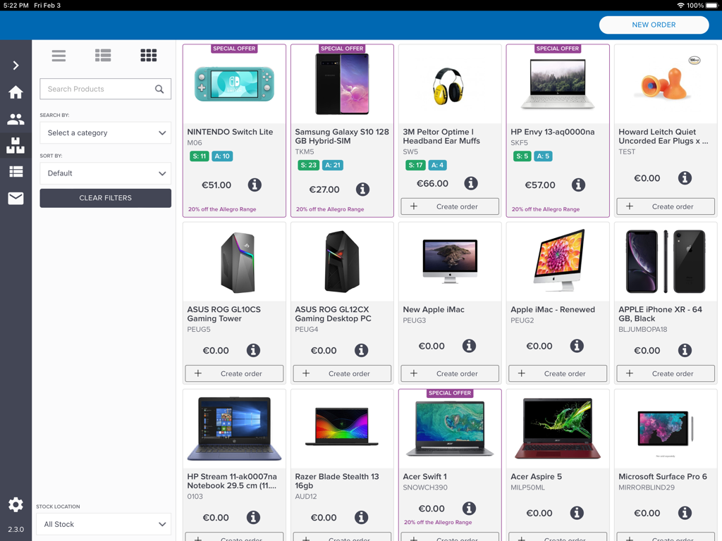Screen dimensions: 722x541
Task: Click the NEW ORDER button
Action: pos(653,25)
